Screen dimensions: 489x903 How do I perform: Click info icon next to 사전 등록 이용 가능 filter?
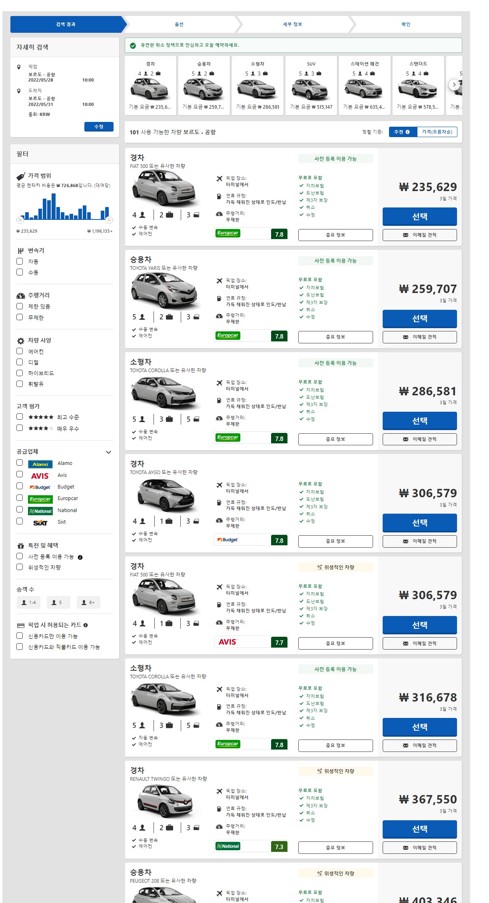tap(80, 557)
